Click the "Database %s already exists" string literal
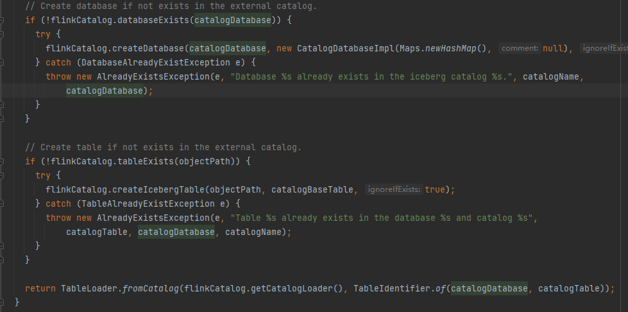The width and height of the screenshot is (628, 312). click(371, 76)
